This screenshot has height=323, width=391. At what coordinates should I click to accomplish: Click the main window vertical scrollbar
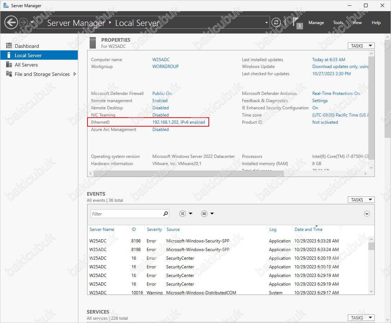(x=387, y=88)
